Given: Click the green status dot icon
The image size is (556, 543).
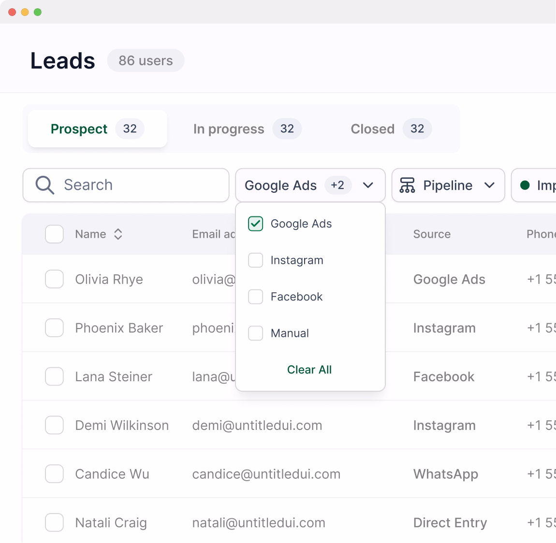Looking at the screenshot, I should tap(525, 185).
